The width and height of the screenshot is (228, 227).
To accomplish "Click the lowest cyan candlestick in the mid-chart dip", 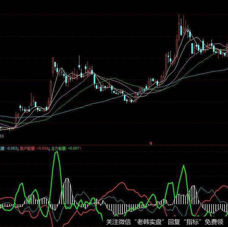I will 125,99.
